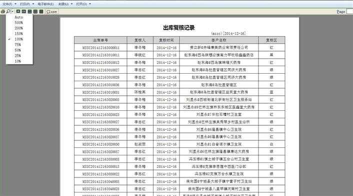Select the three-page view icon
Image resolution: width=353 pixels, height=196 pixels.
(x=29, y=12)
